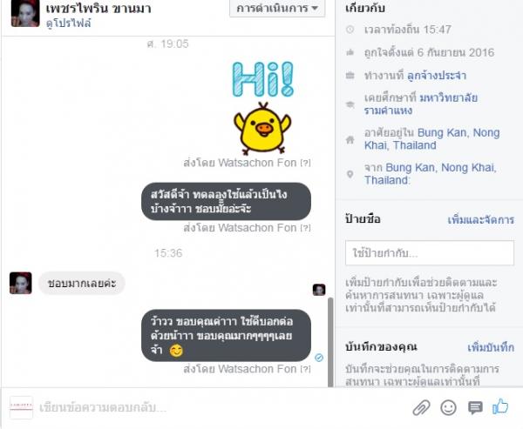
Task: Click the customer's header profile picture
Action: tap(25, 13)
